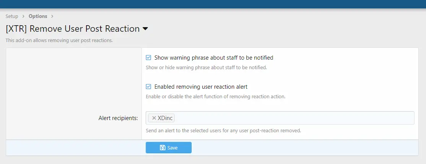Click the 'Enabled removing user reaction alert' label
Screen dimensions: 426x164
201,87
